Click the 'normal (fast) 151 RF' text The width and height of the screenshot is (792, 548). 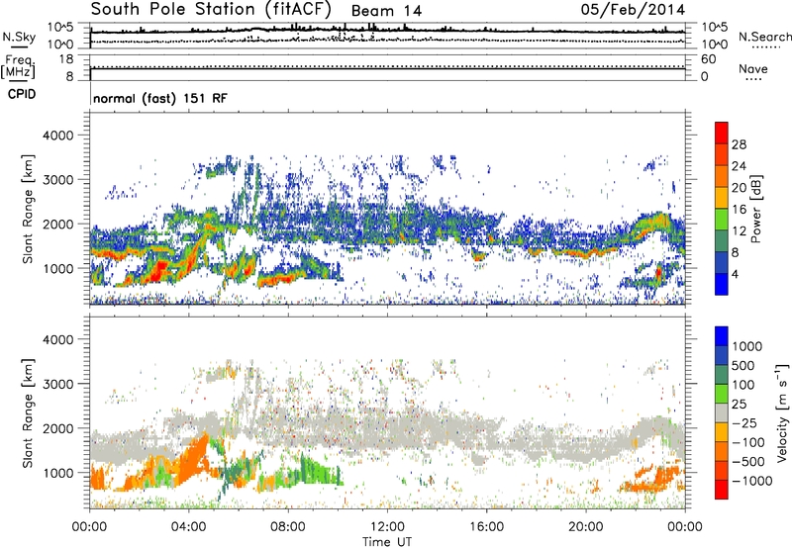click(x=160, y=98)
